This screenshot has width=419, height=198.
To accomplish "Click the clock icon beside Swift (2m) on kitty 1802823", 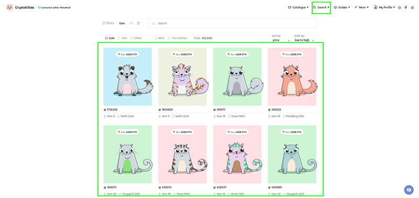I will tap(173, 116).
